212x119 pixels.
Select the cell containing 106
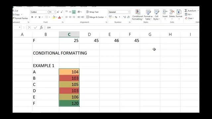pos(69,97)
